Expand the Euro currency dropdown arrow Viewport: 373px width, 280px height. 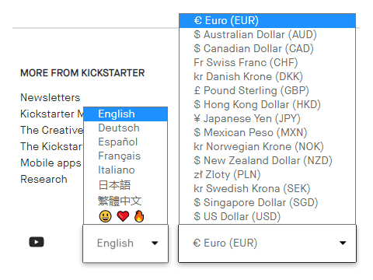[343, 243]
